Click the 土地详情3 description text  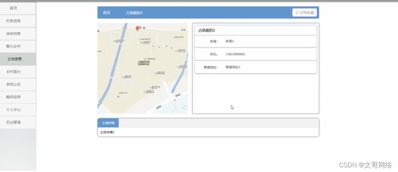coord(107,132)
